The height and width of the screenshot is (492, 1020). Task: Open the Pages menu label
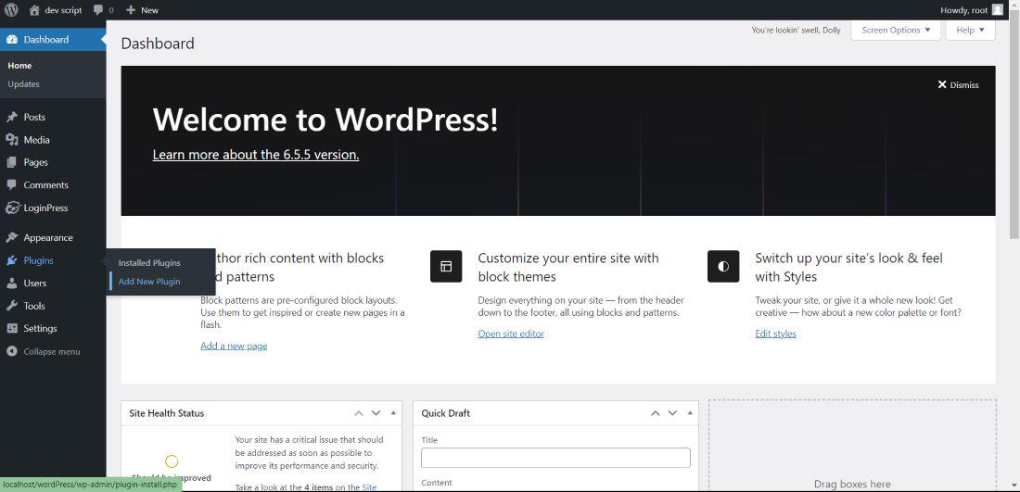coord(36,162)
